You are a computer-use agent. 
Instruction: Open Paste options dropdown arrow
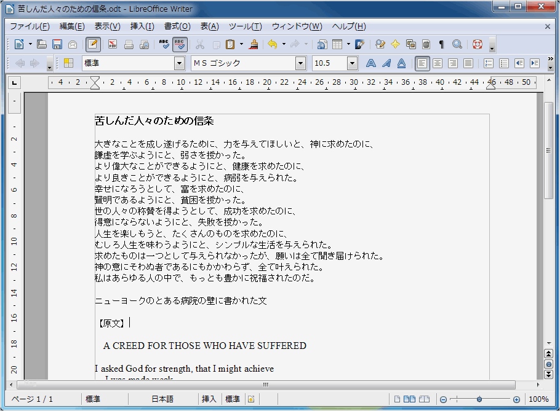[241, 45]
